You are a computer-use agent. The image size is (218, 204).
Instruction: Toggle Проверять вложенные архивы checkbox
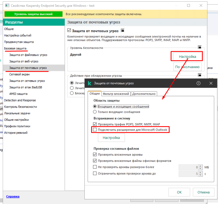[x=95, y=154]
